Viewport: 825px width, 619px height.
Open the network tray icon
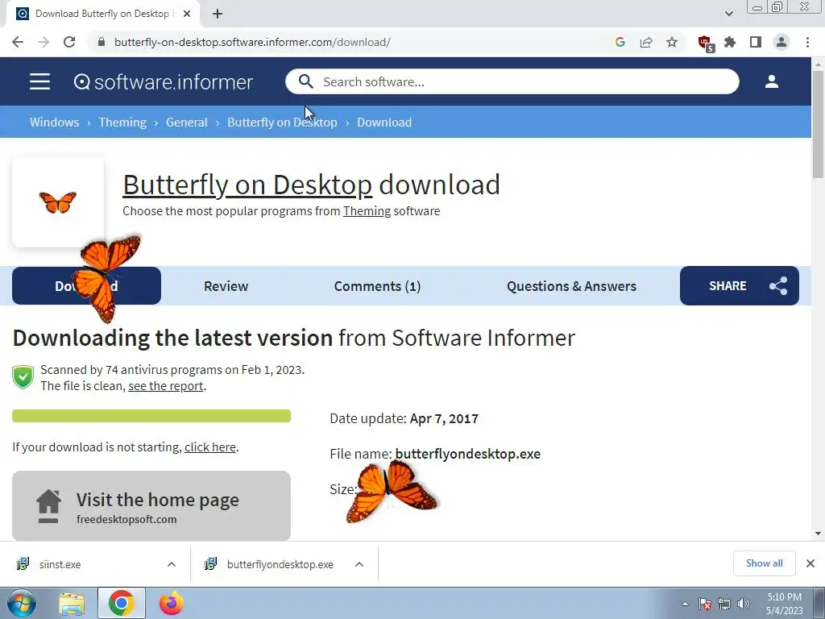[724, 604]
